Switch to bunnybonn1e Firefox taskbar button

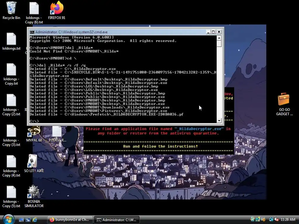(70, 220)
